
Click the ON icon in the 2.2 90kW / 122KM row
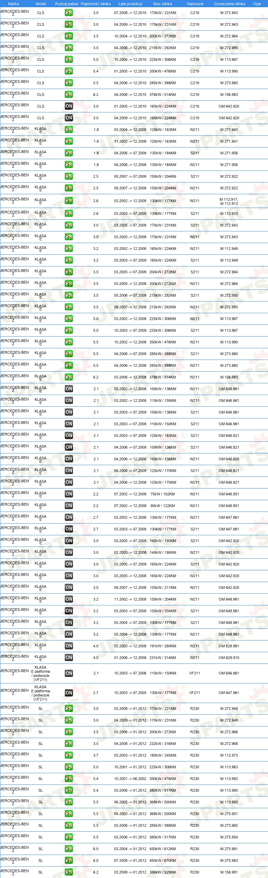click(x=69, y=506)
